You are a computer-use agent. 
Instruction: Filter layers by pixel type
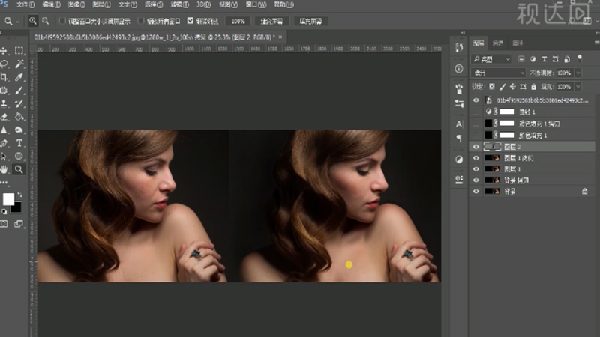pos(521,59)
